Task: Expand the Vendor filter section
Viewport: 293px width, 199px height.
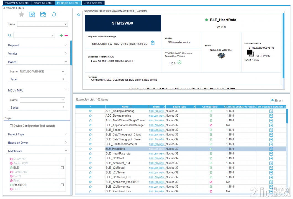Action: point(66,53)
